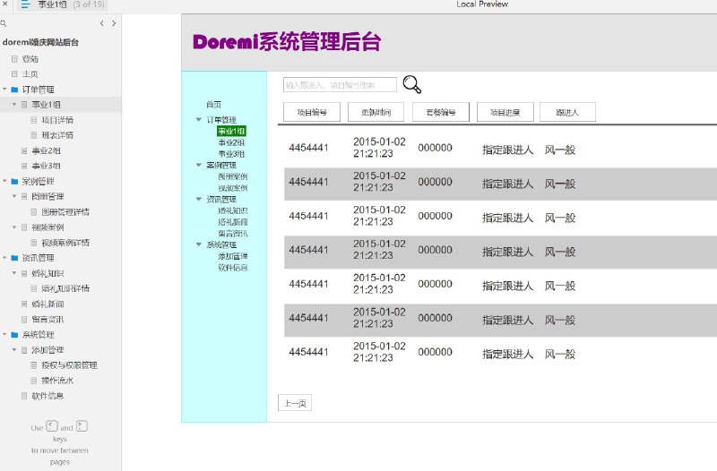
Task: Click the blue folder icon of 系统管理 in sitemap
Action: pyautogui.click(x=14, y=335)
